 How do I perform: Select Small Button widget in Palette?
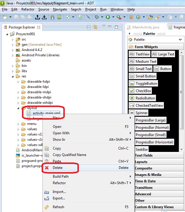[x=142, y=76]
